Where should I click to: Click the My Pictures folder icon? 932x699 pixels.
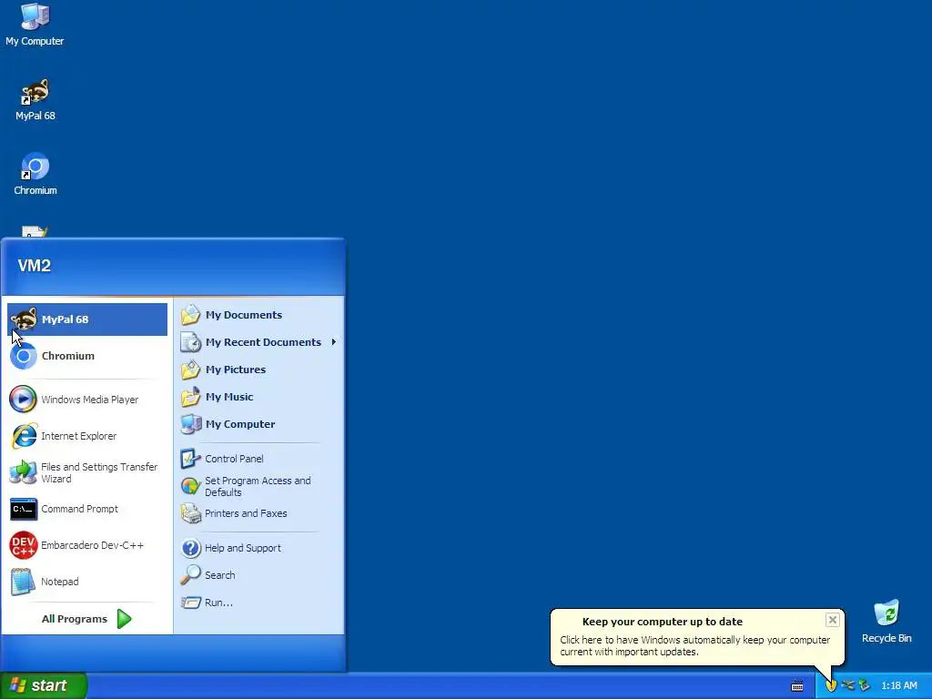[x=191, y=370]
